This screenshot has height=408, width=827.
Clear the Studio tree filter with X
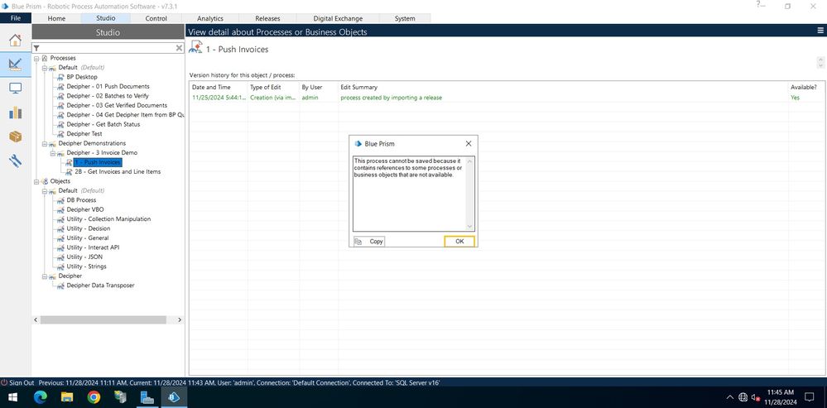coord(179,48)
